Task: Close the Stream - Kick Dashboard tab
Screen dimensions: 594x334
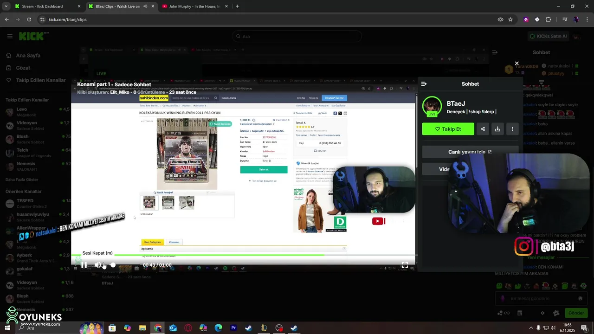Action: (79, 6)
